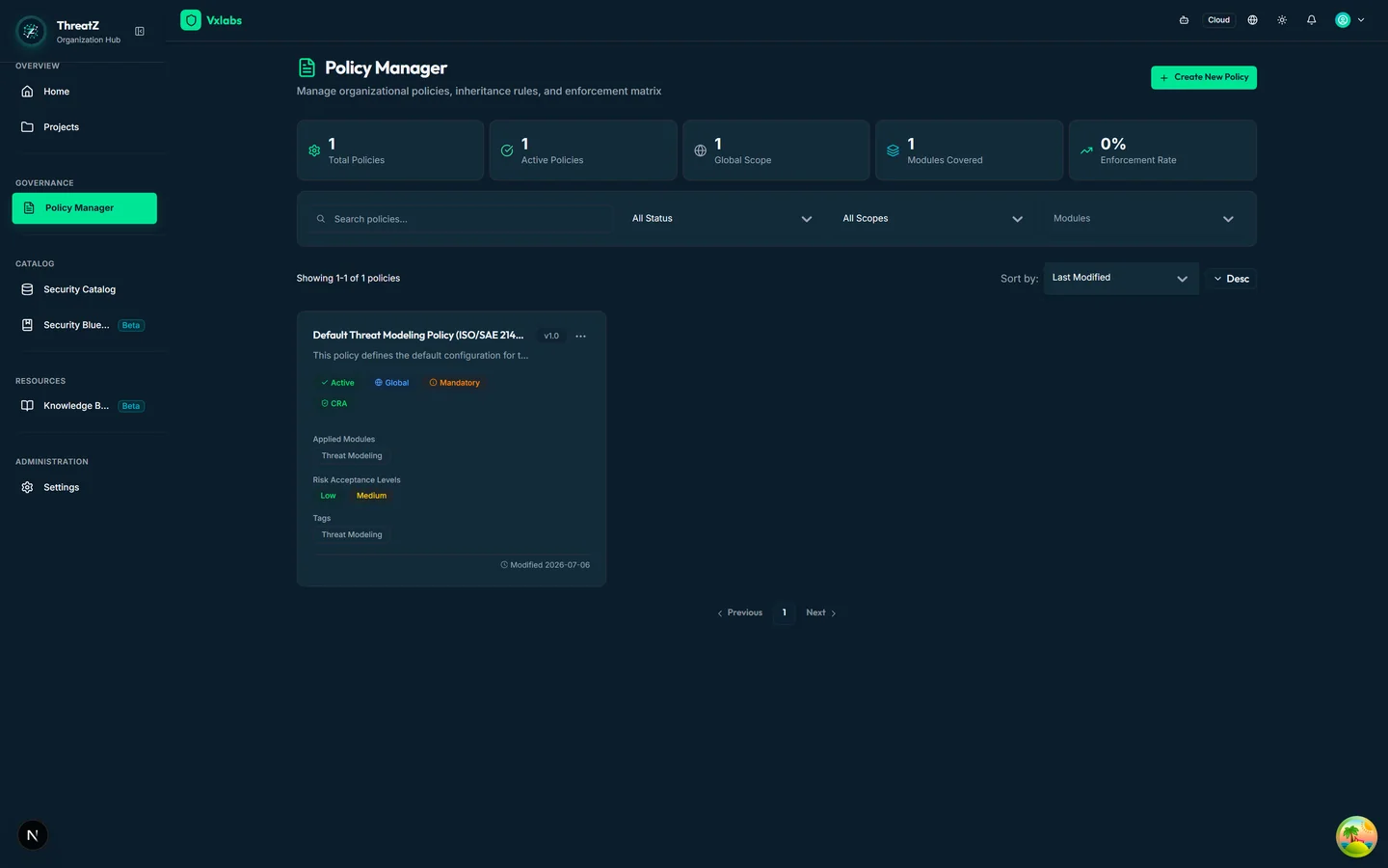
Task: Toggle the Desc sort order button
Action: pyautogui.click(x=1231, y=279)
